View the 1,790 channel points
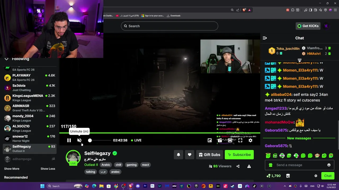Image resolution: width=339 pixels, height=190 pixels. (274, 176)
